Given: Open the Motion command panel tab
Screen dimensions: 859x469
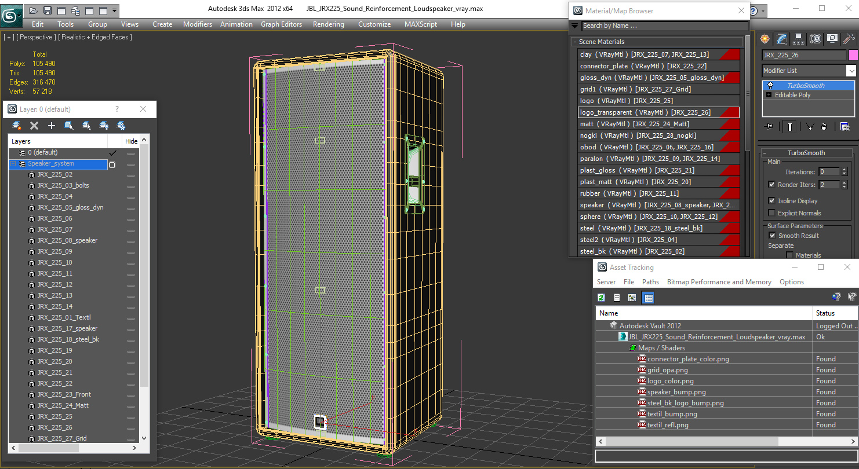Looking at the screenshot, I should (x=816, y=39).
